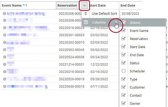The width and height of the screenshot is (168, 107).
Task: Click end date 02/08/2022 cell
Action: pos(131,13)
